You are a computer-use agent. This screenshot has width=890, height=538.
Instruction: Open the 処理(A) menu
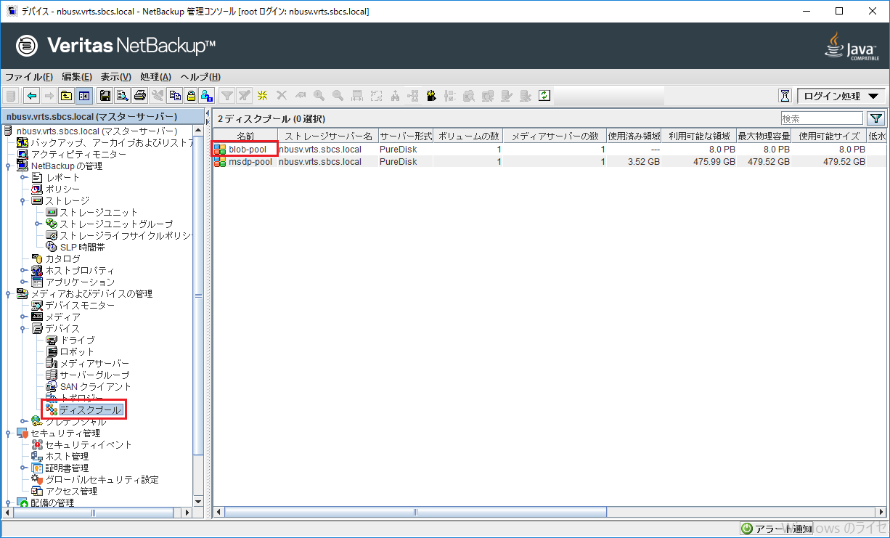point(155,77)
